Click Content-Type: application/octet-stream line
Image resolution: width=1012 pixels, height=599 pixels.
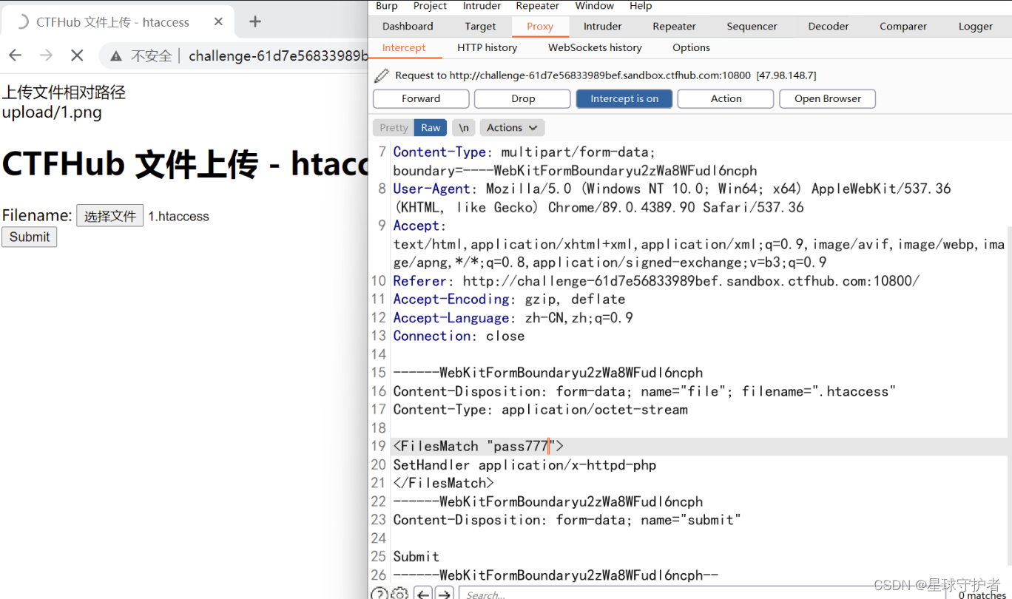(x=540, y=410)
